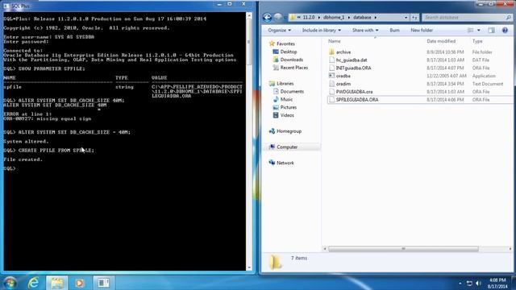Click 'System altered.' text in SQL Plus
The width and height of the screenshot is (516, 290).
click(26, 142)
